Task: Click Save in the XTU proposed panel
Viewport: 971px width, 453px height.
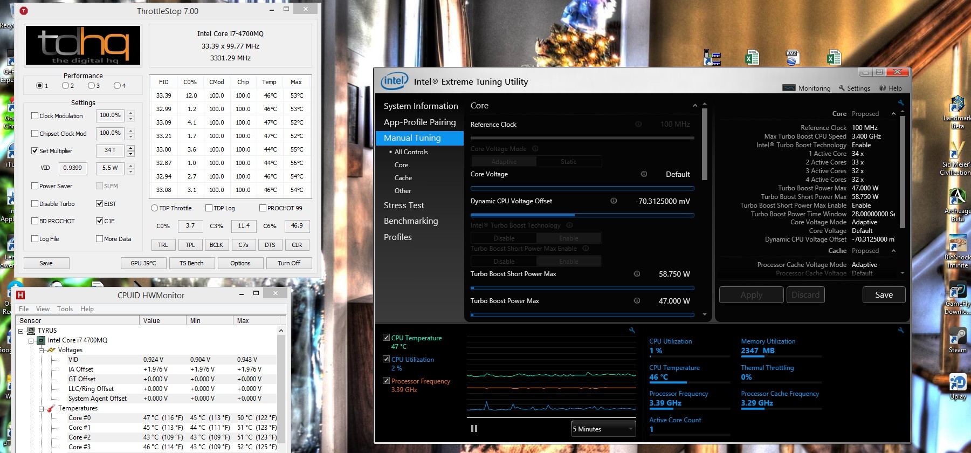Action: tap(884, 295)
